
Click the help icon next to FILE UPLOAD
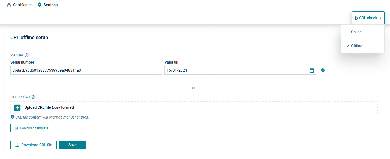pos(33,97)
